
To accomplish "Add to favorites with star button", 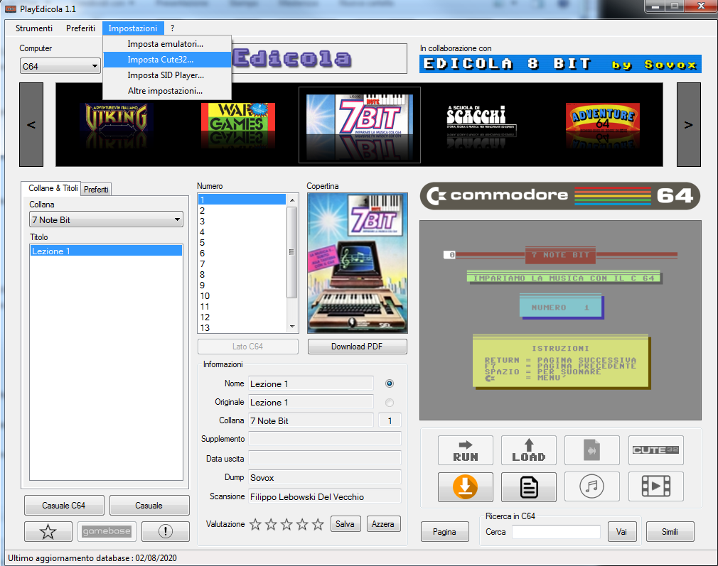I will 48,531.
